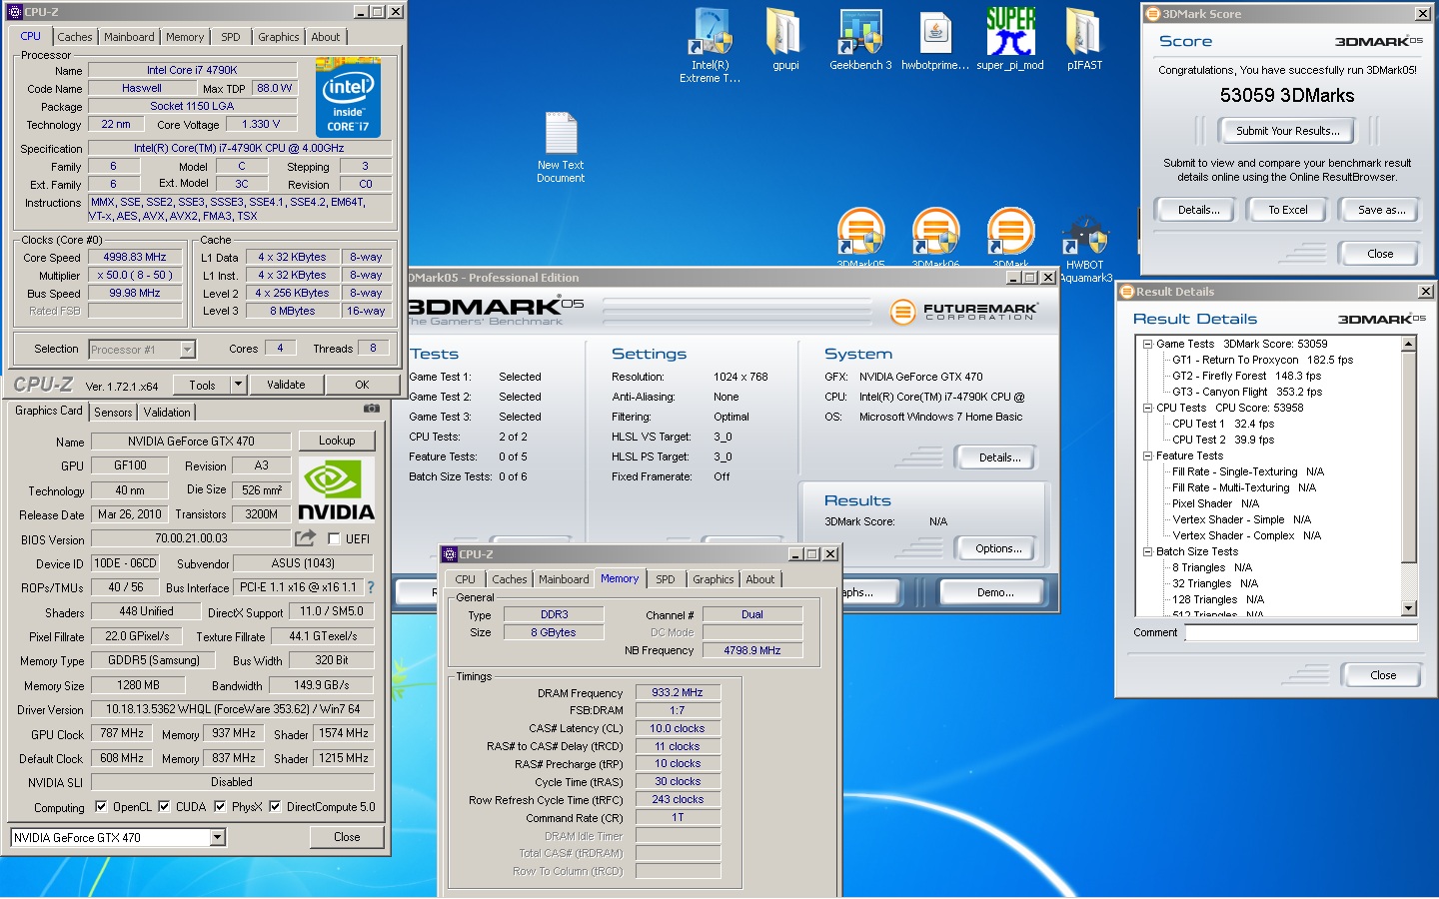Click the NVIDIA logo in GPU-Z
The height and width of the screenshot is (899, 1439).
[x=337, y=489]
